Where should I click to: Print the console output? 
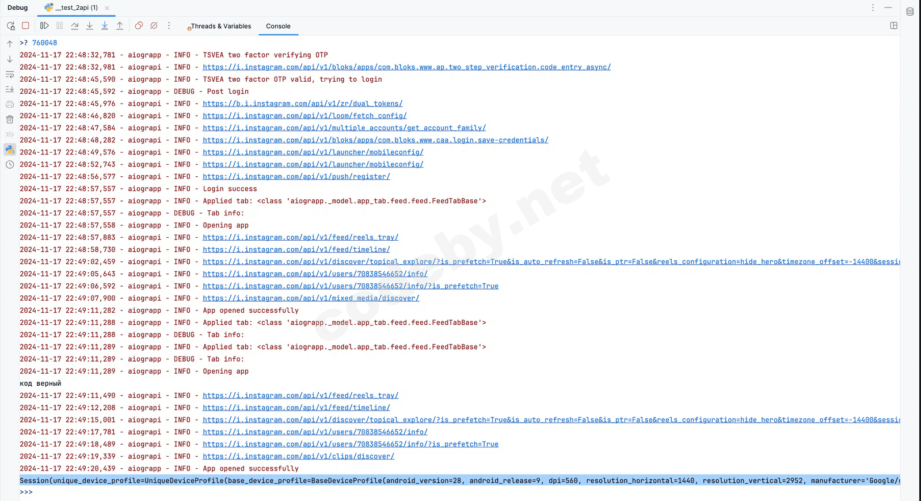10,104
